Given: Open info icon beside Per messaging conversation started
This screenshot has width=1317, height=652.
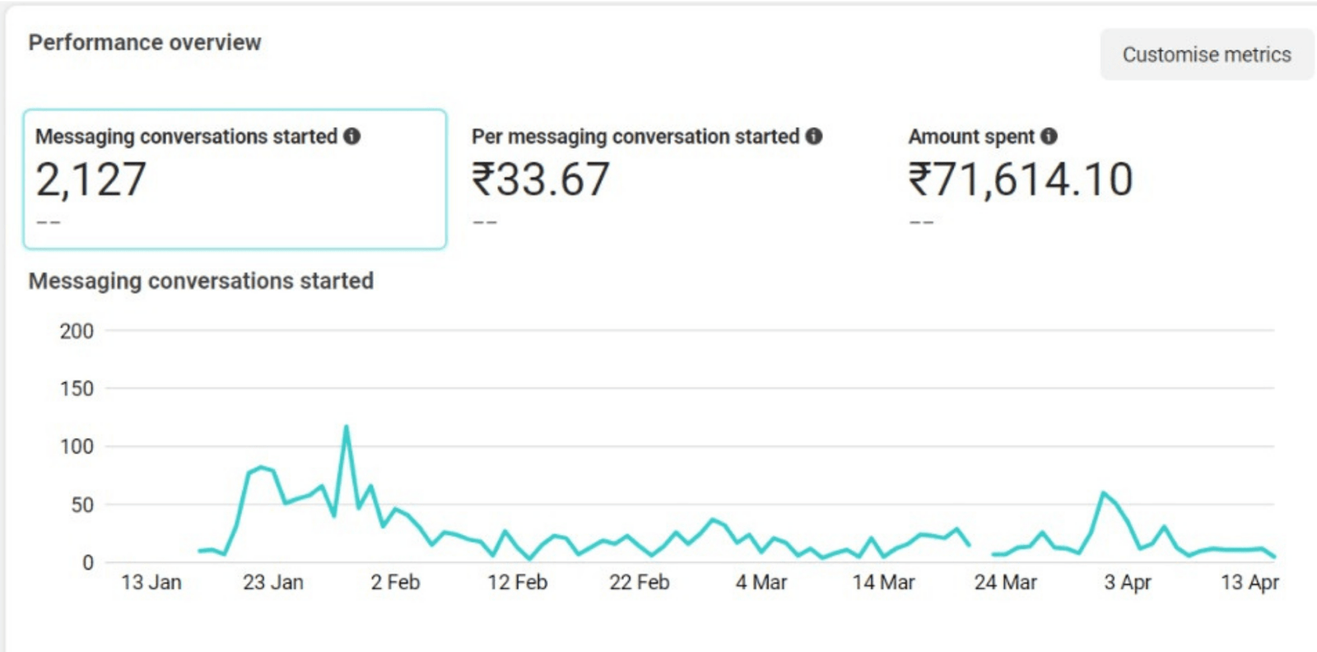Looking at the screenshot, I should (x=814, y=136).
